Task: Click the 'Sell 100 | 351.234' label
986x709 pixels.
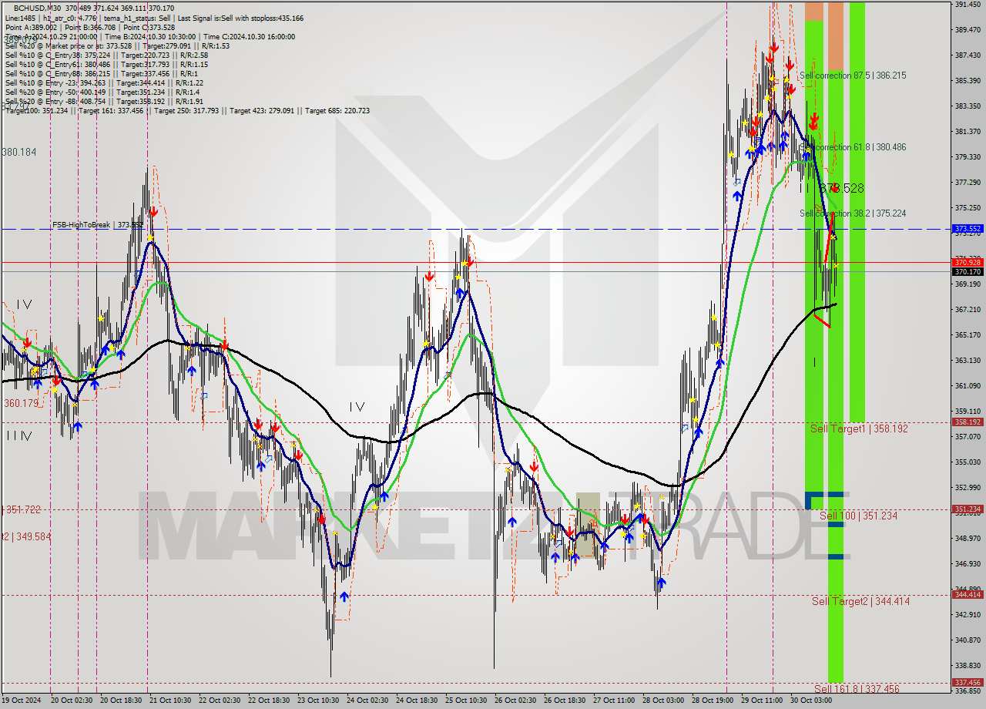Action: (x=857, y=516)
